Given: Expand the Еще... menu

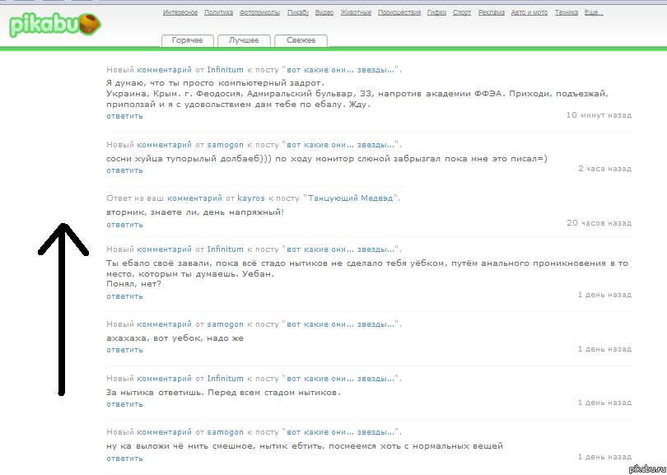Looking at the screenshot, I should point(592,13).
